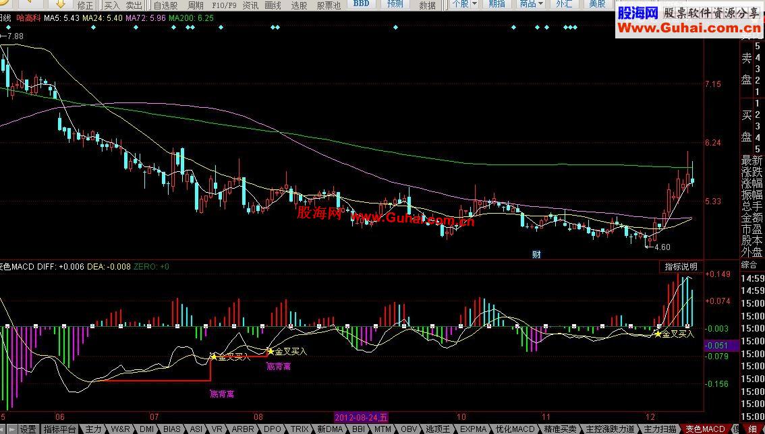The height and width of the screenshot is (434, 765).
Task: Click the 财 finance marker on chart
Action: 536,254
